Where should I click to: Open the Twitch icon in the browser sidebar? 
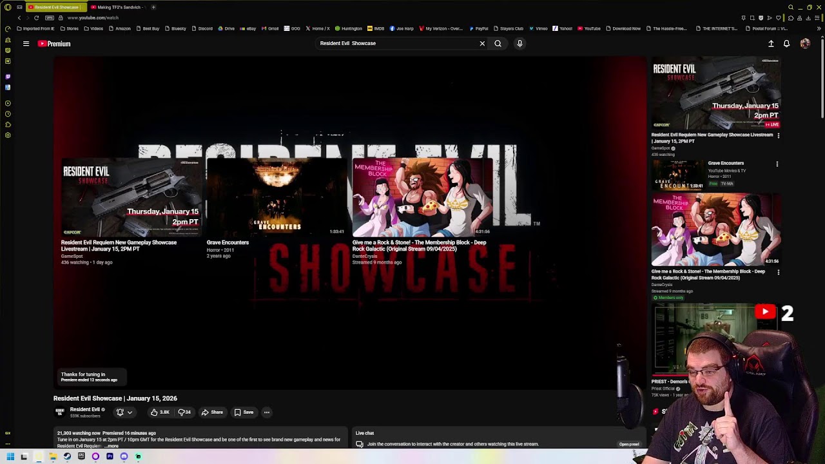[8, 76]
